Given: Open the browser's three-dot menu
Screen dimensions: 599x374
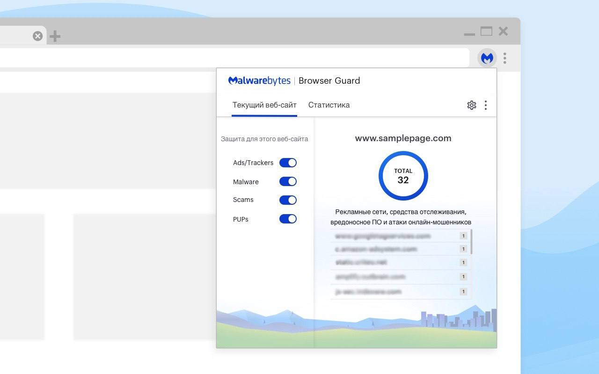Looking at the screenshot, I should tap(504, 58).
